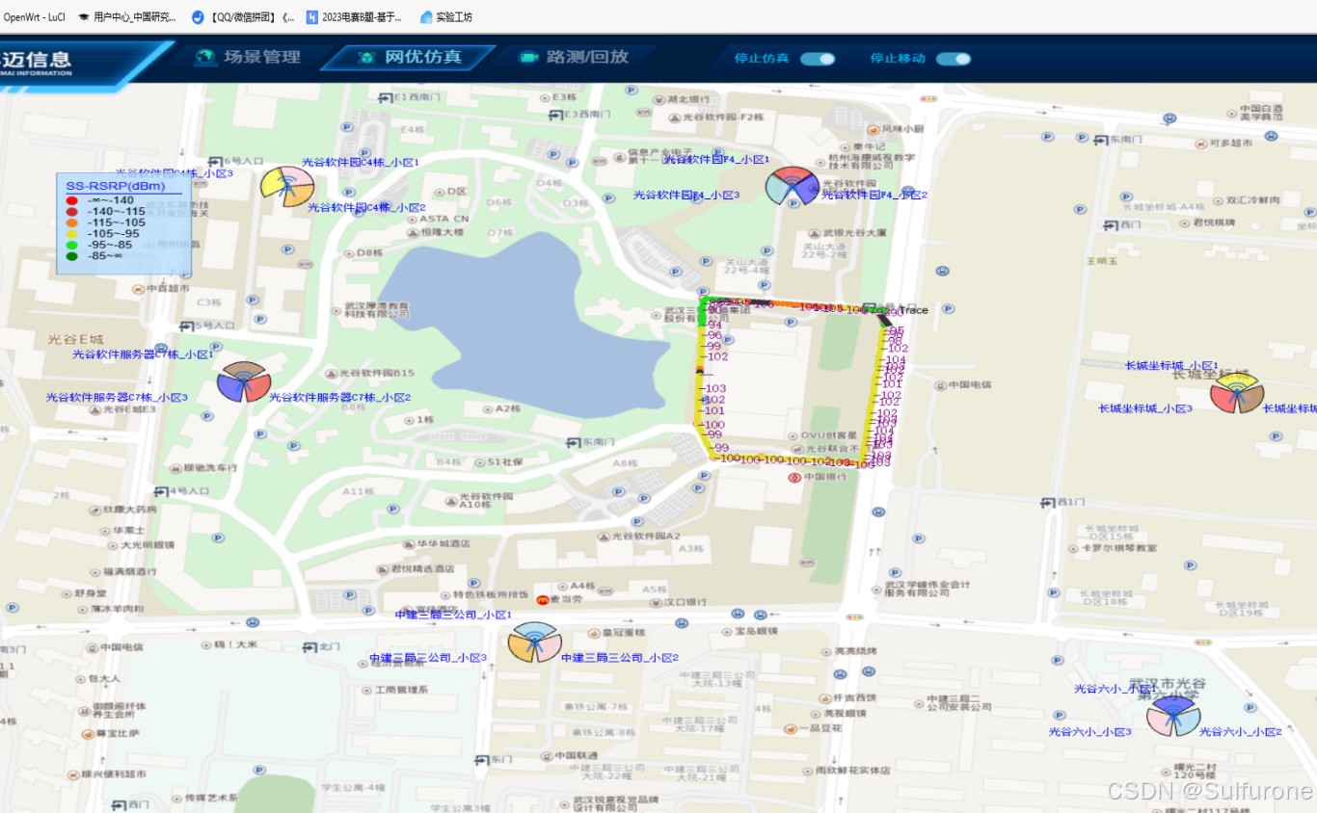Image resolution: width=1317 pixels, height=813 pixels.
Task: Click the 光谷软件园F4_小区3 label
Action: [x=686, y=195]
